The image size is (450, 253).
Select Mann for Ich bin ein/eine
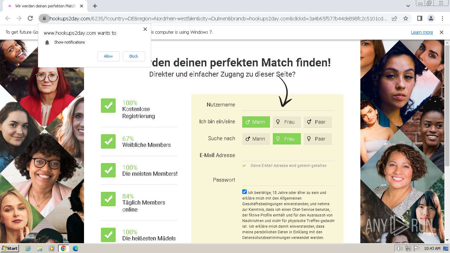tap(256, 122)
